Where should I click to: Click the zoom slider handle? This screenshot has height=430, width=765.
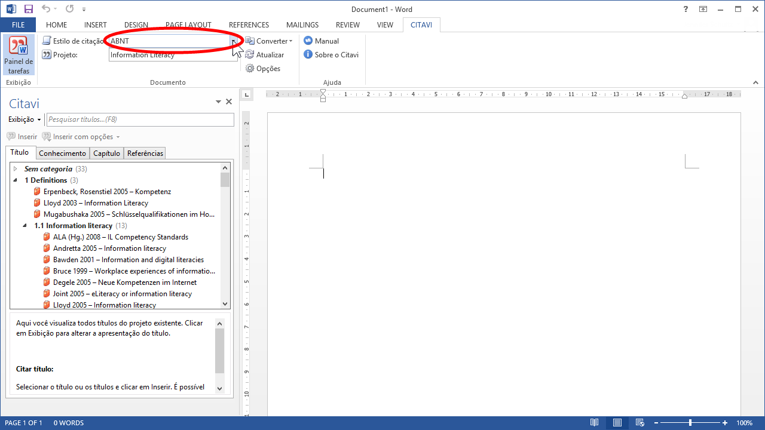(x=690, y=423)
